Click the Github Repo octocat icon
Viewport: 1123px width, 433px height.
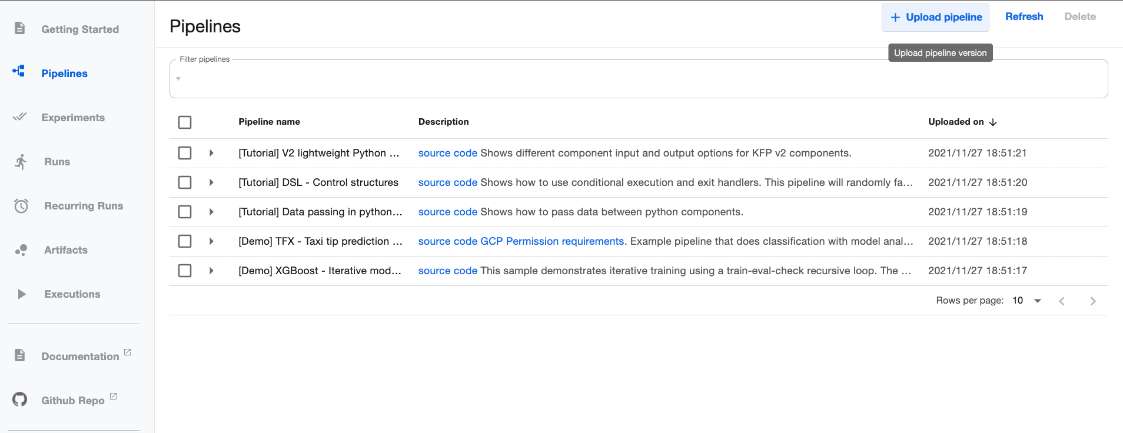[20, 399]
